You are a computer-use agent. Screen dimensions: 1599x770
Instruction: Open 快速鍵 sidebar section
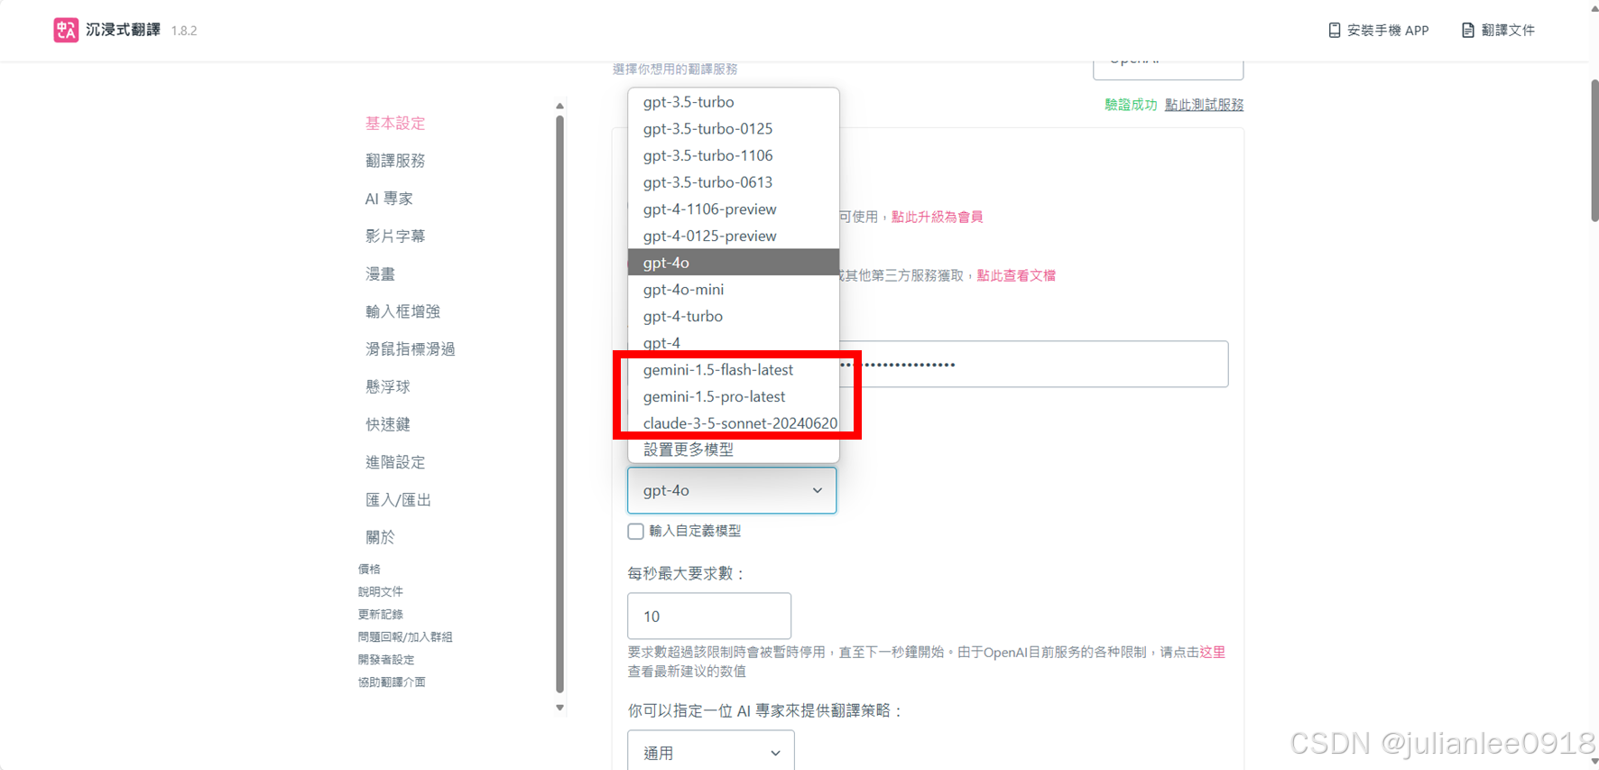[388, 424]
